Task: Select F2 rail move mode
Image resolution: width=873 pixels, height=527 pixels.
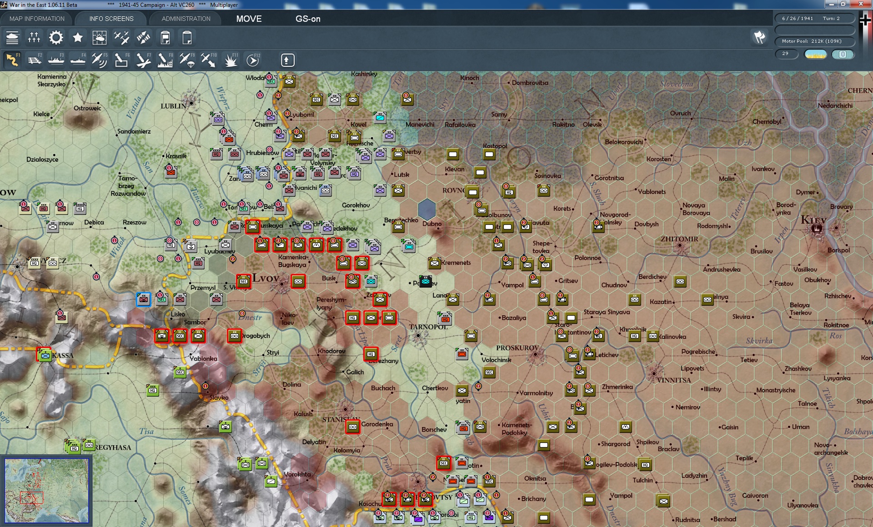Action: click(34, 60)
